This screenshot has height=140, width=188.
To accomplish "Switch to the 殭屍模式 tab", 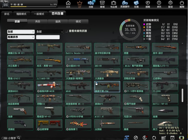I will coord(21,14).
